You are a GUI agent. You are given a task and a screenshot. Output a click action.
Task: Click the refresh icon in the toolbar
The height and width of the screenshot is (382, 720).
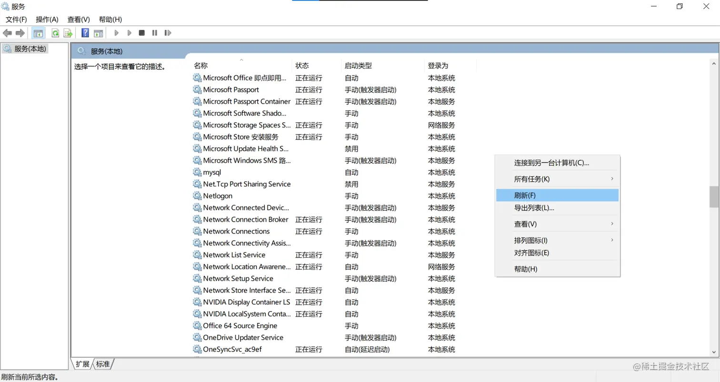[x=55, y=33]
